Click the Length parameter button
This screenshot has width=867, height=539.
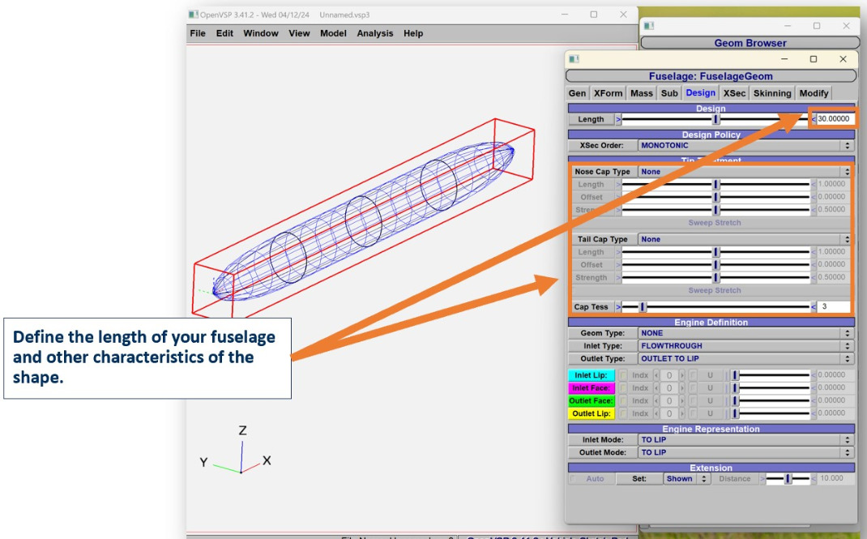click(x=591, y=119)
